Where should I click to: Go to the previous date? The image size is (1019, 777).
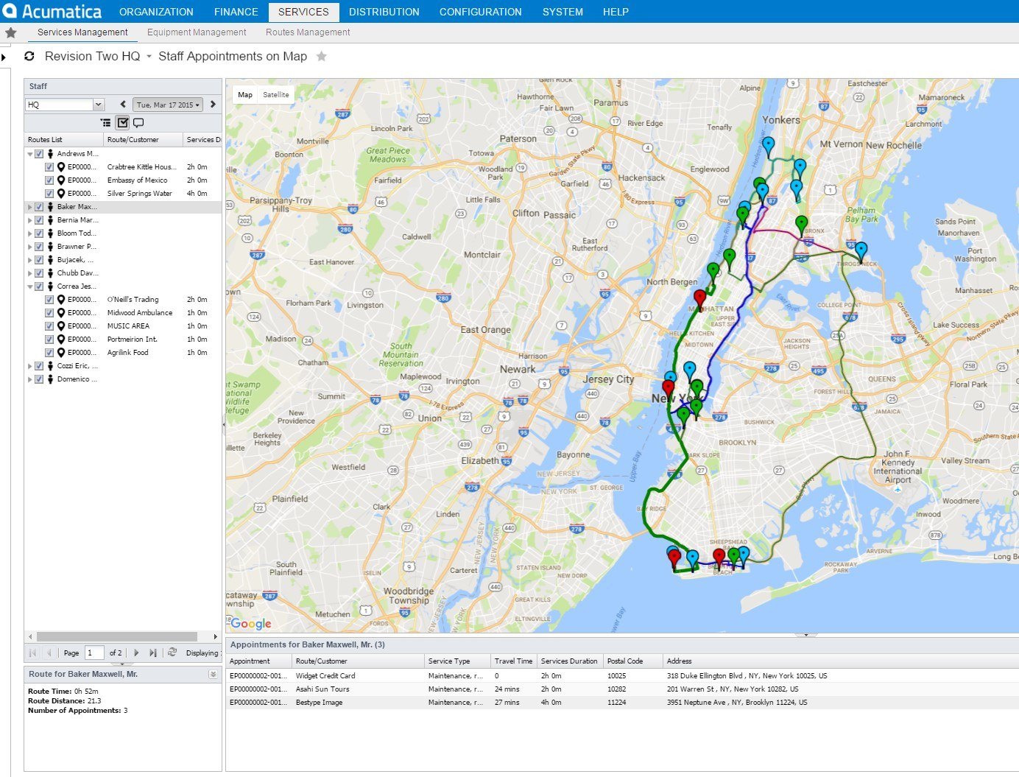(123, 105)
